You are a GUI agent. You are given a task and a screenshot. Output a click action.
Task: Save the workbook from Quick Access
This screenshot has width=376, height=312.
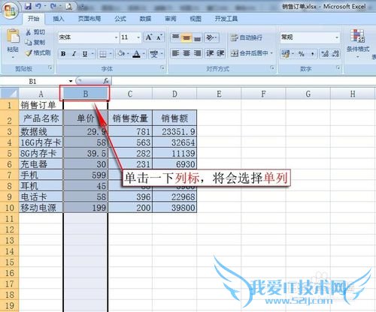[x=28, y=6]
